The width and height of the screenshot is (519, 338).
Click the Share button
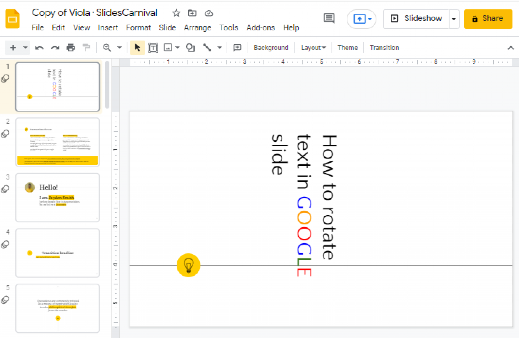pos(488,19)
